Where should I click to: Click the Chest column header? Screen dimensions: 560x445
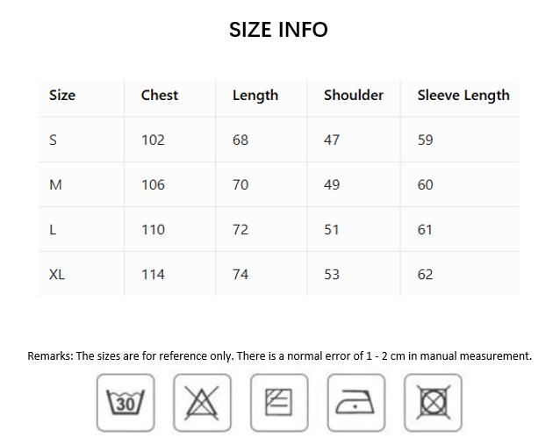pos(160,95)
